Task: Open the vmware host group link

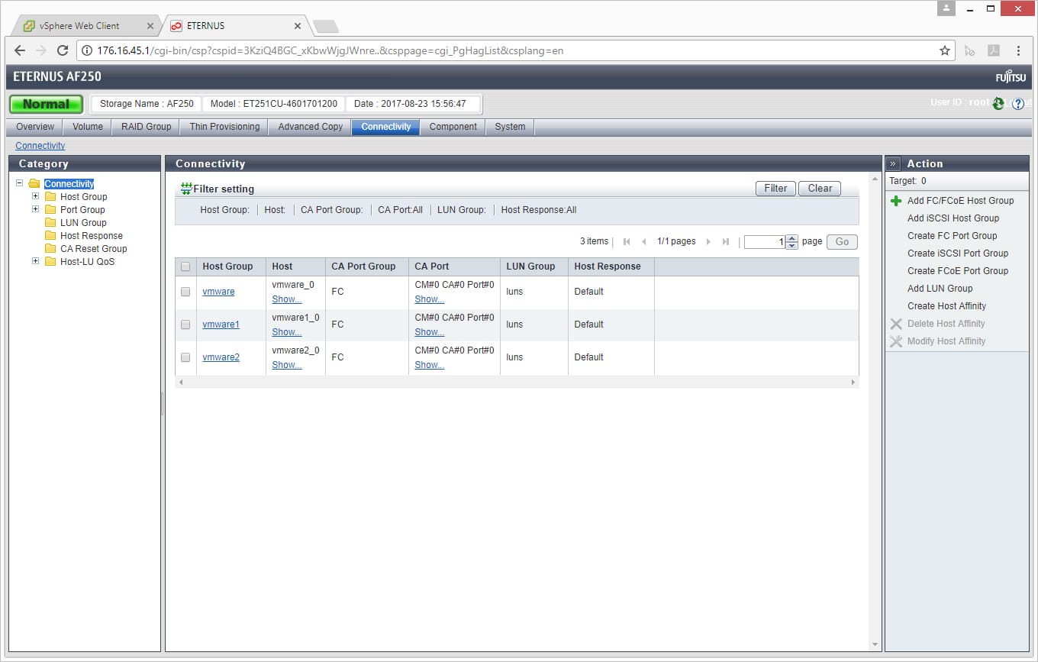Action: pyautogui.click(x=218, y=292)
